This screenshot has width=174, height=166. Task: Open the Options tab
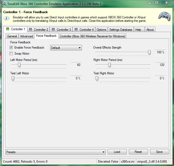101,29
